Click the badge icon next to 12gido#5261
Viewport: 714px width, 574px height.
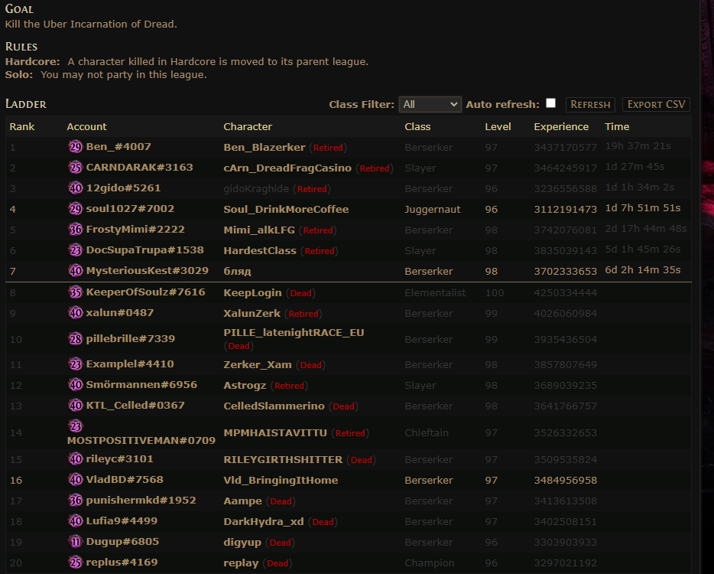75,188
